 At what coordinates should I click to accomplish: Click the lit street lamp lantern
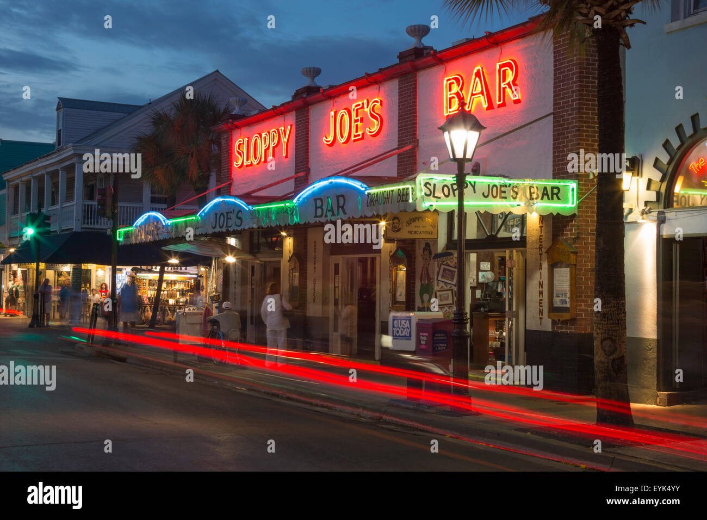point(461,135)
